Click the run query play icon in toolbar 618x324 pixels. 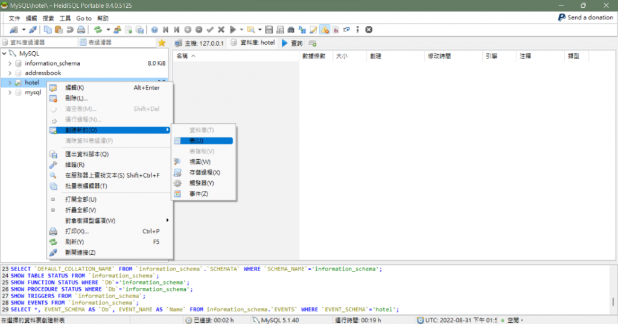click(x=233, y=30)
